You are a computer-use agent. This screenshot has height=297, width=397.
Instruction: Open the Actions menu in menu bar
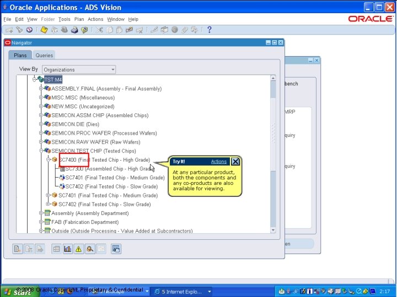[95, 19]
